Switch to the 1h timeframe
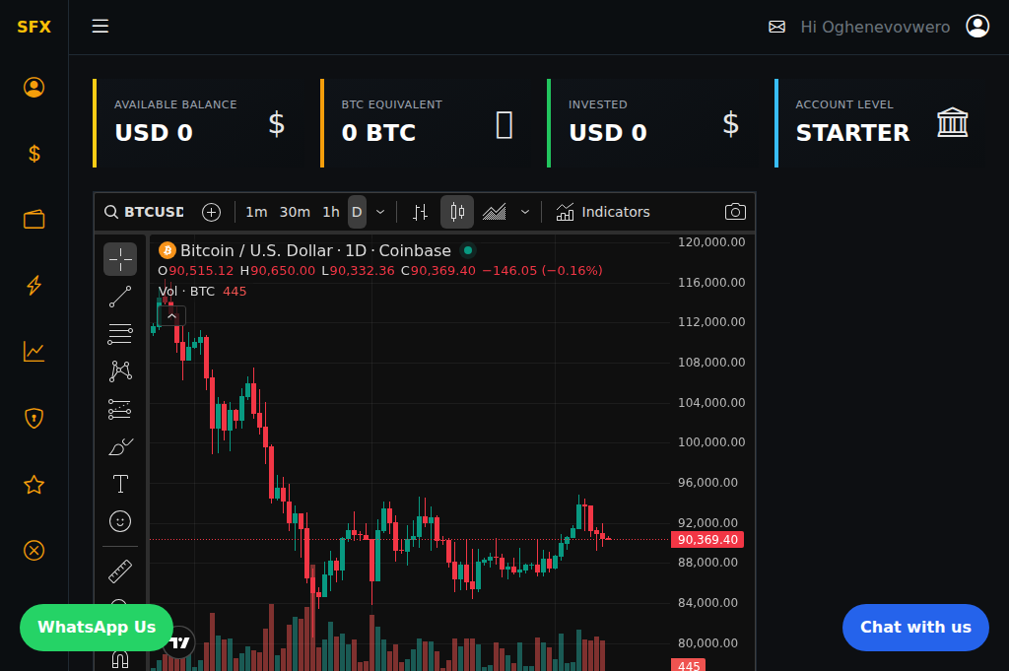Viewport: 1009px width, 671px height. click(x=331, y=211)
